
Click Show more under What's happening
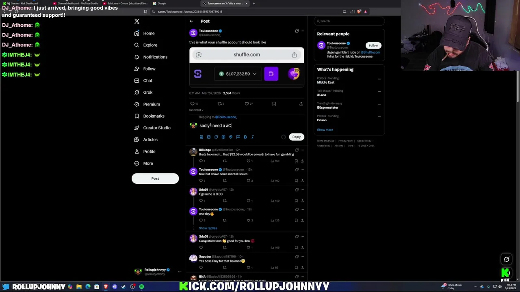click(x=325, y=130)
